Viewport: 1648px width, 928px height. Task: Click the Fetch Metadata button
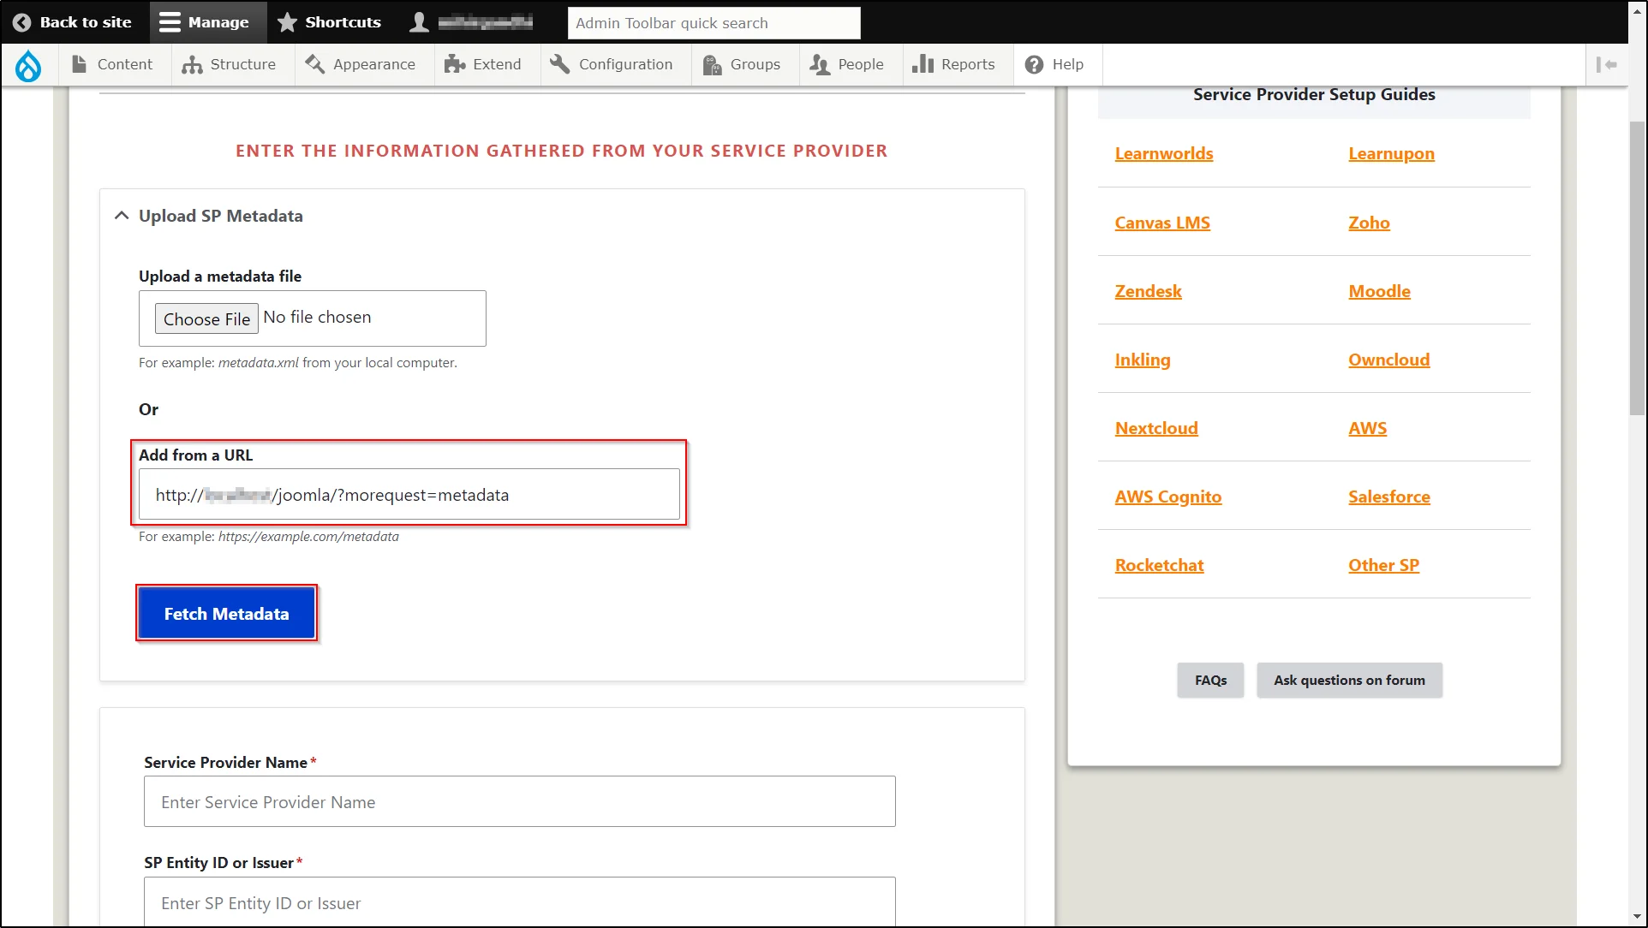pos(224,613)
